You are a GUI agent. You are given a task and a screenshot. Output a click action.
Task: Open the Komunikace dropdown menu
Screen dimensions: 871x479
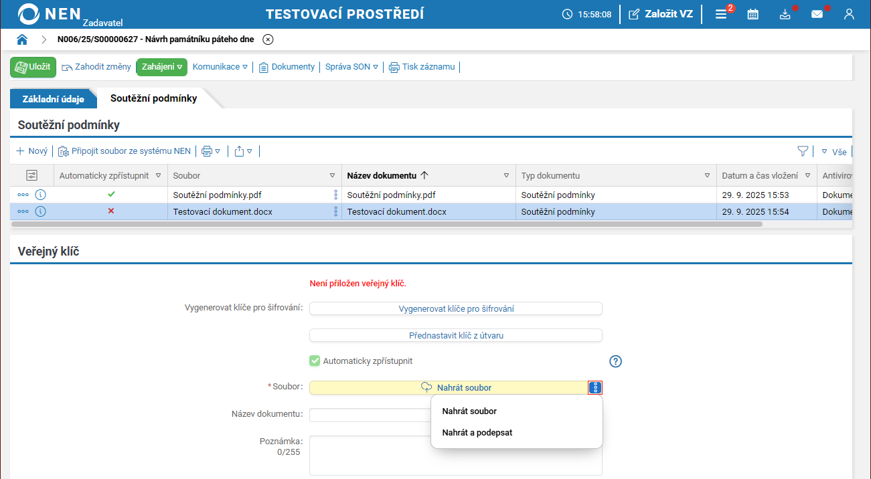220,67
